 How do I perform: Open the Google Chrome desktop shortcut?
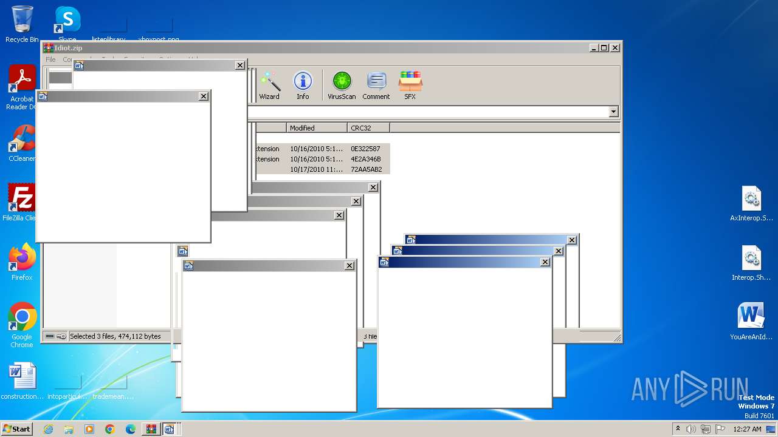click(22, 325)
